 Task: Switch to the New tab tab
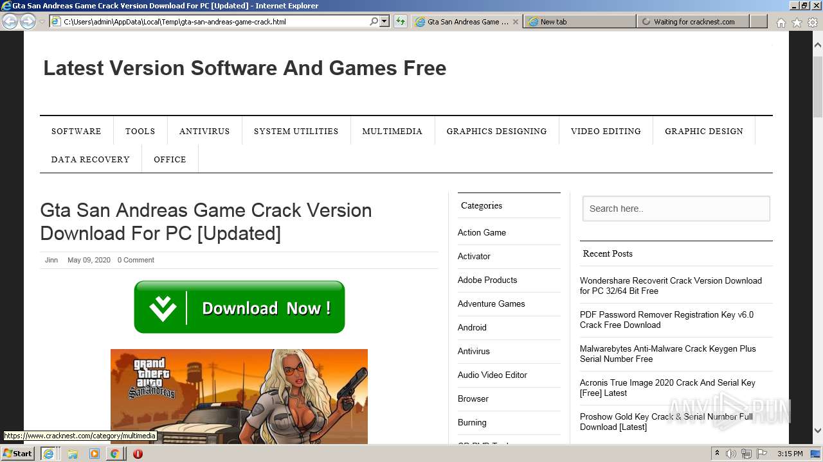tap(579, 21)
